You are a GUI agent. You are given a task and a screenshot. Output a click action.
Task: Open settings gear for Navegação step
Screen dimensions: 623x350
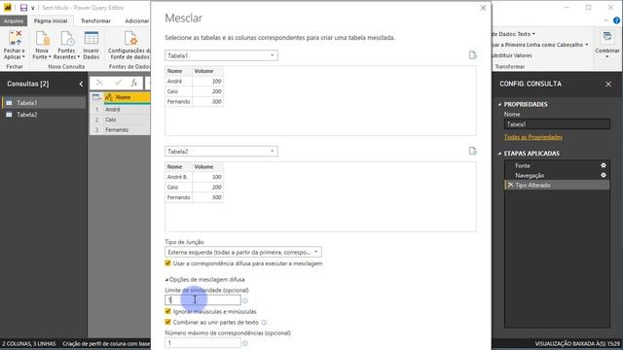pos(604,175)
